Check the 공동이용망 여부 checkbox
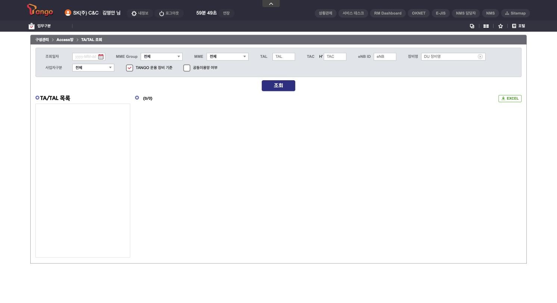 [x=187, y=68]
